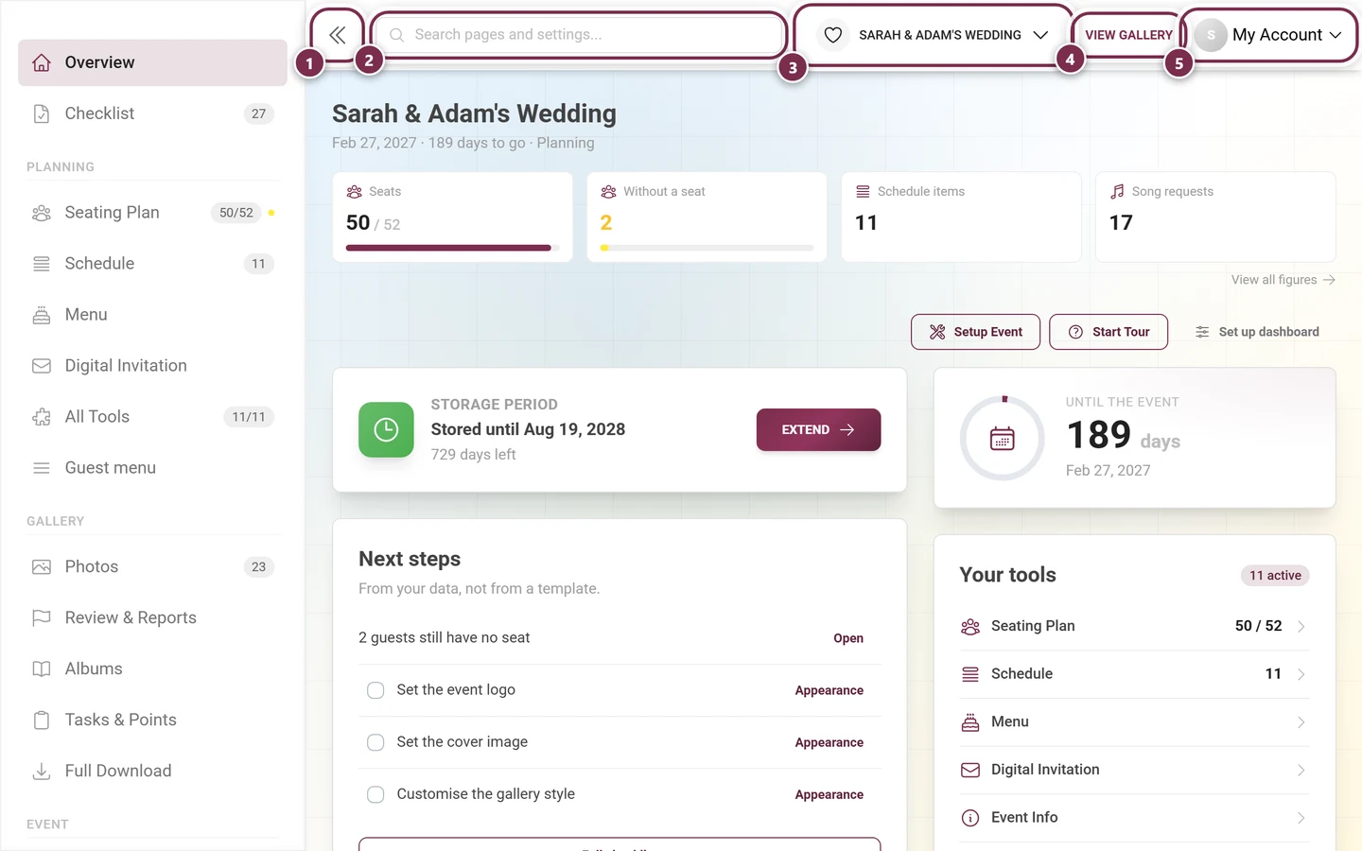This screenshot has width=1362, height=851.
Task: Check off Customise the gallery style
Action: pyautogui.click(x=375, y=794)
